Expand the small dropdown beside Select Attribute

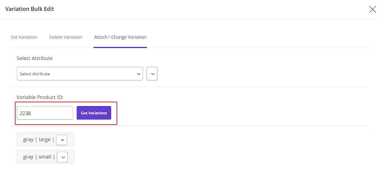point(152,74)
